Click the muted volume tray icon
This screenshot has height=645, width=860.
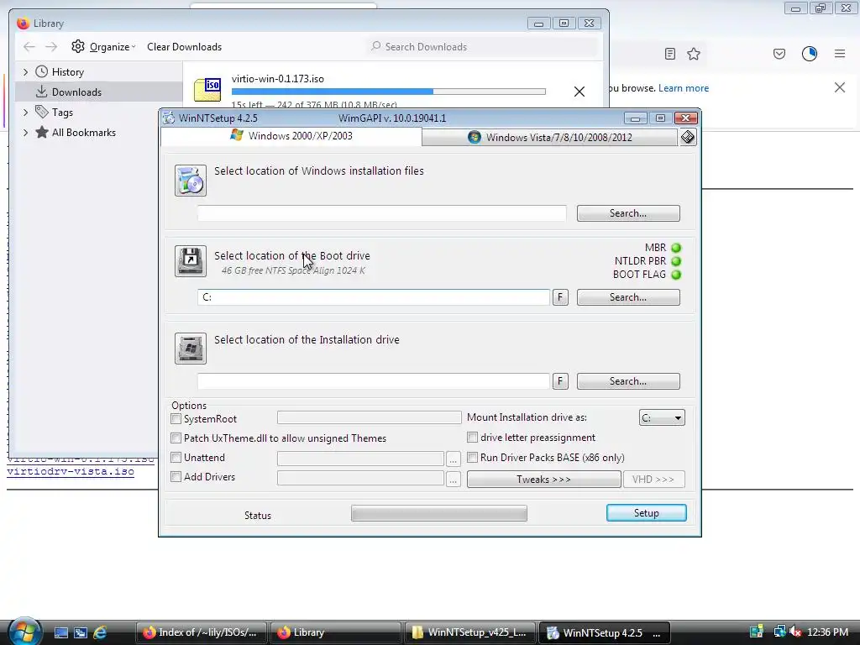[x=796, y=632]
